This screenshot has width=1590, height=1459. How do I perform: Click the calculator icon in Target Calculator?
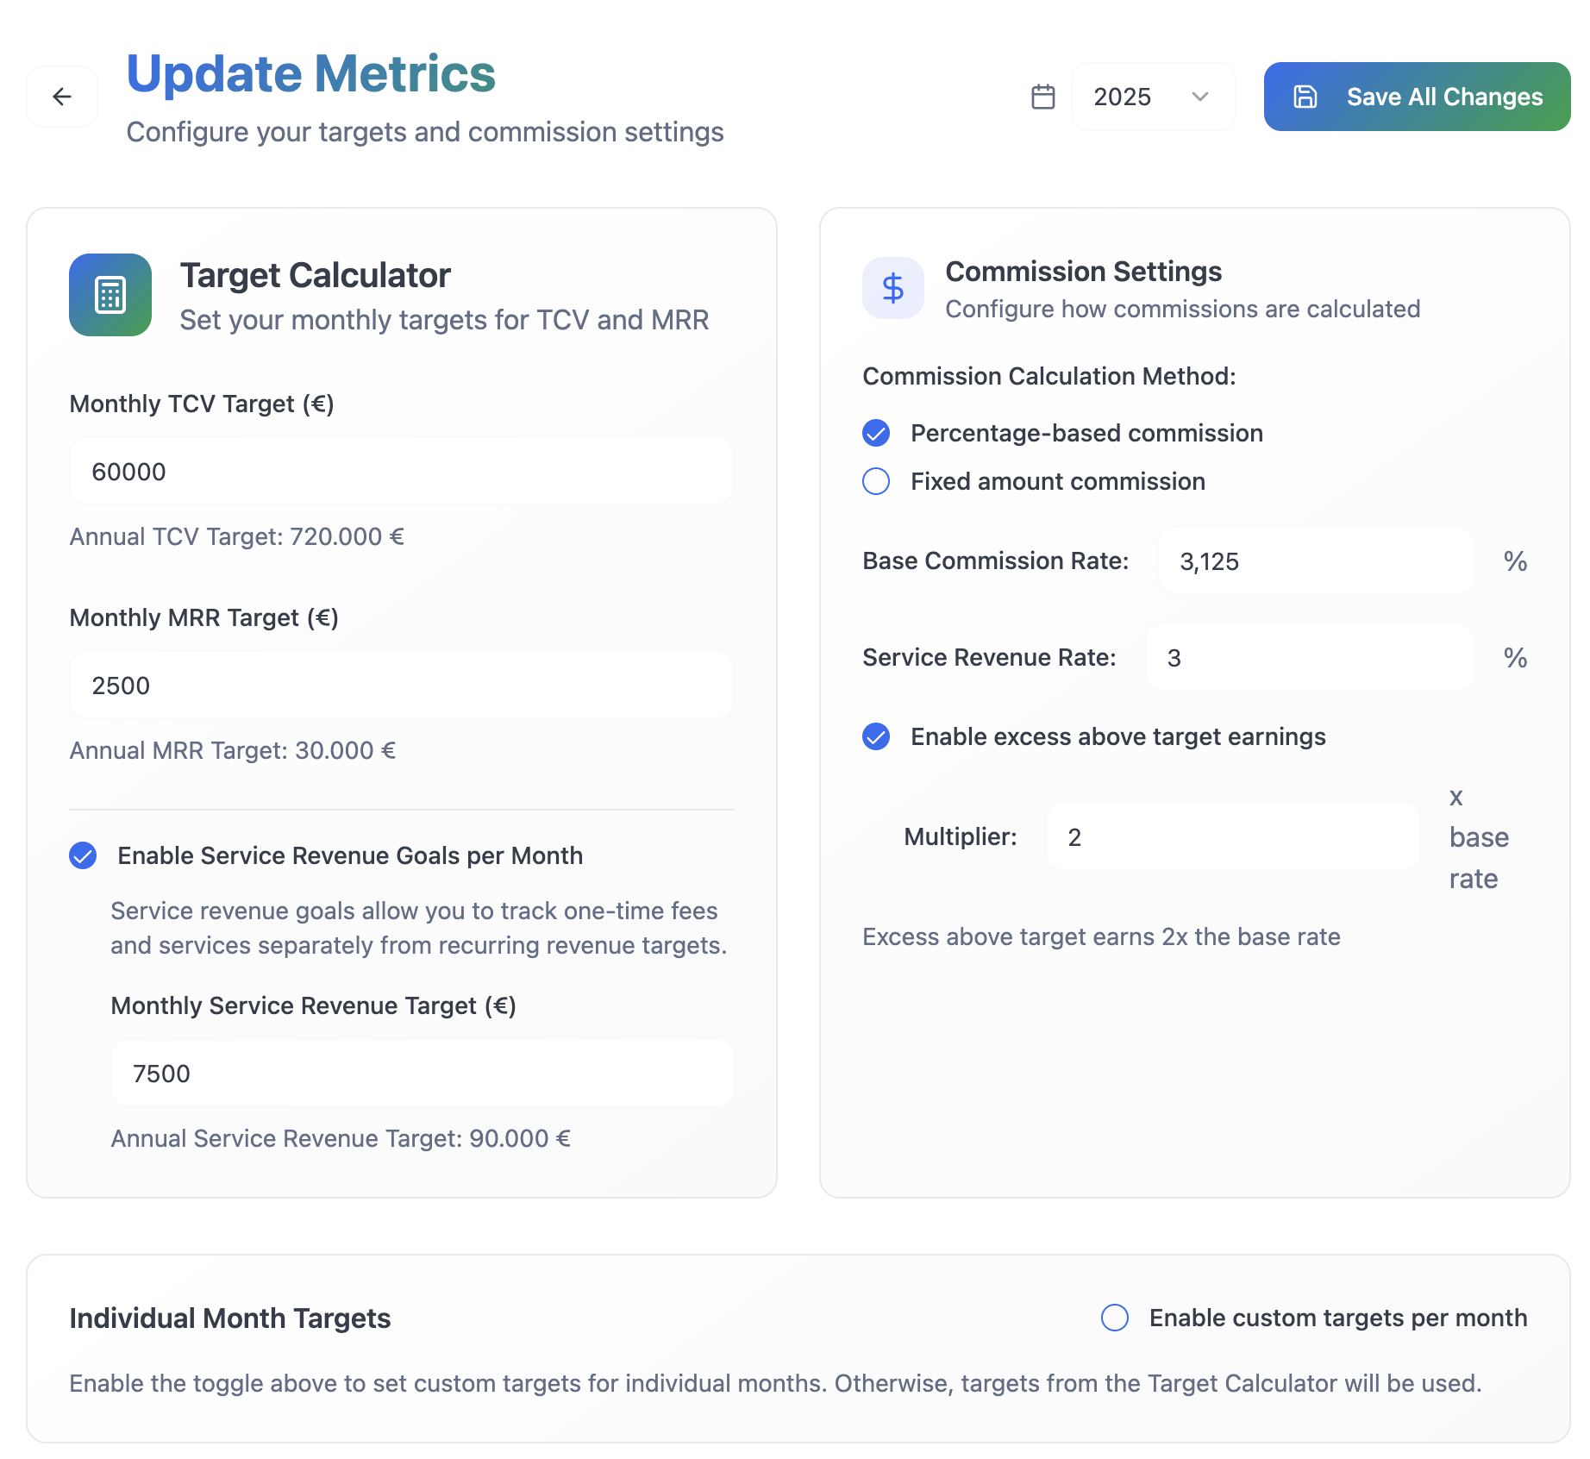[x=110, y=294]
